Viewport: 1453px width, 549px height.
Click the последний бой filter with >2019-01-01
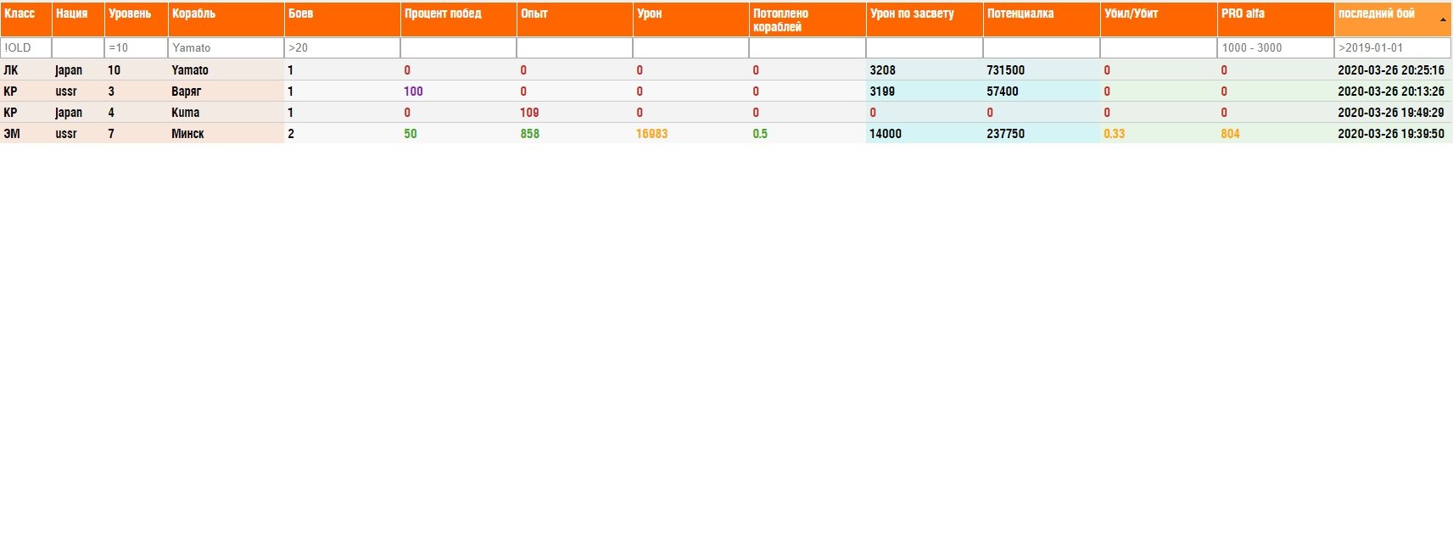(x=1392, y=48)
